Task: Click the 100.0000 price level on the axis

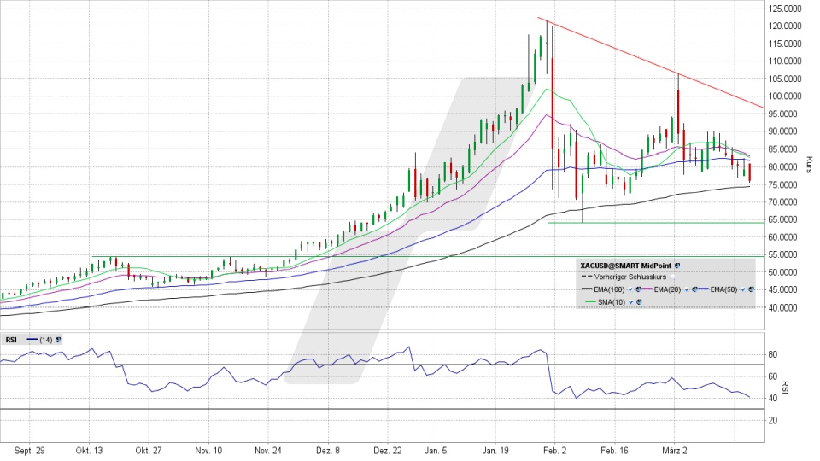Action: point(783,96)
